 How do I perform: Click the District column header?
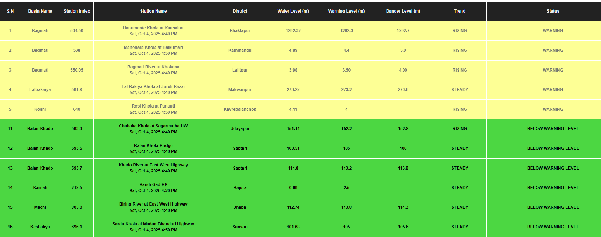click(240, 11)
